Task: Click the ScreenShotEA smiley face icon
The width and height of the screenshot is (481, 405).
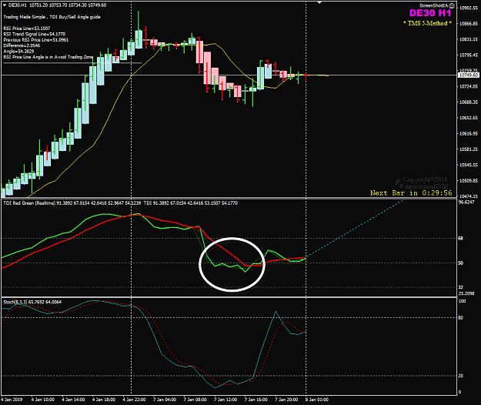Action: tap(452, 5)
